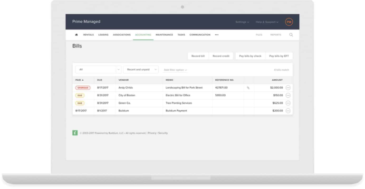Expand Add filter option
365x189 pixels.
[x=175, y=70]
